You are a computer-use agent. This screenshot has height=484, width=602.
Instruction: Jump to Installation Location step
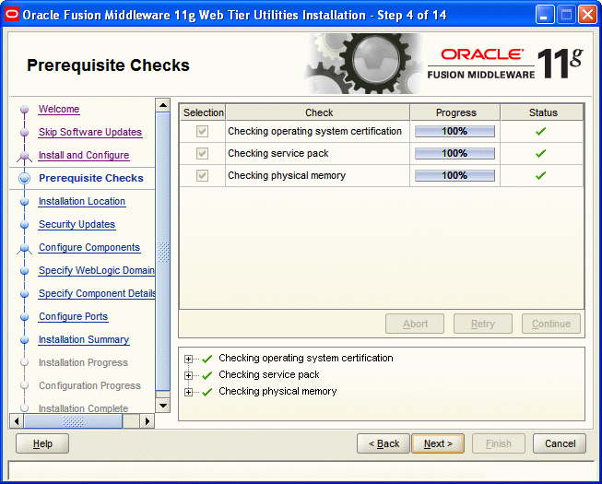(82, 201)
